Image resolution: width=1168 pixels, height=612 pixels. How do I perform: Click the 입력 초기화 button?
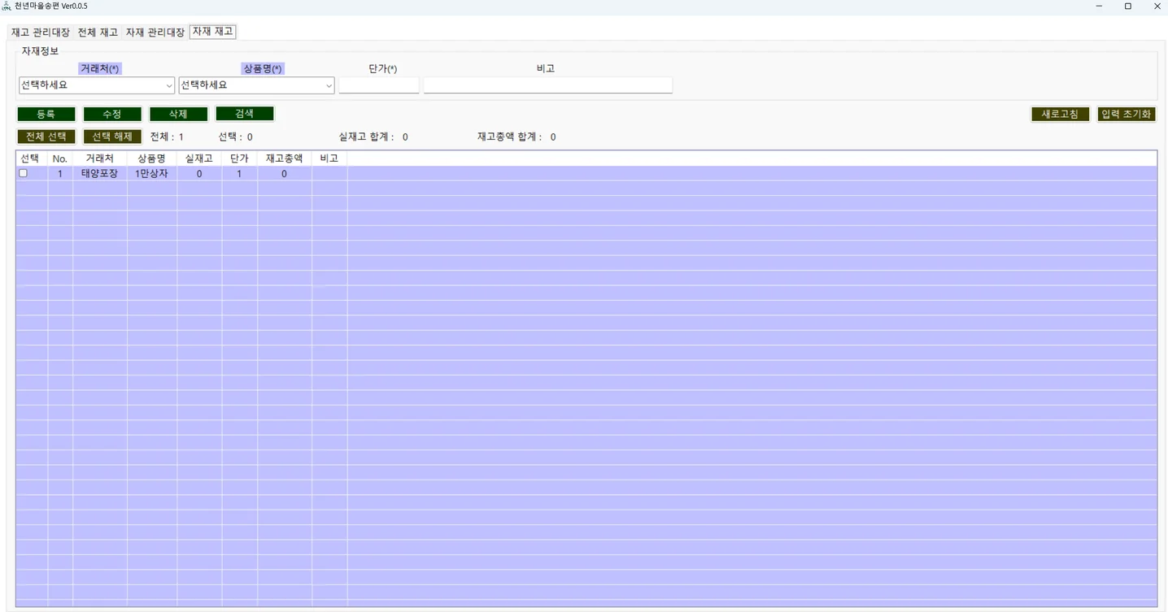point(1127,115)
